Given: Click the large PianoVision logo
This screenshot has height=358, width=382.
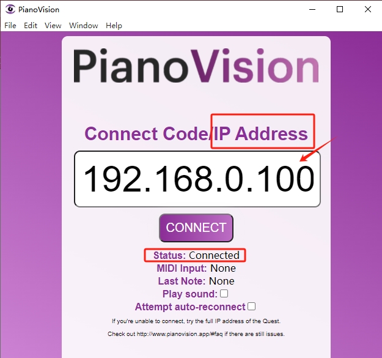Looking at the screenshot, I should (x=196, y=66).
